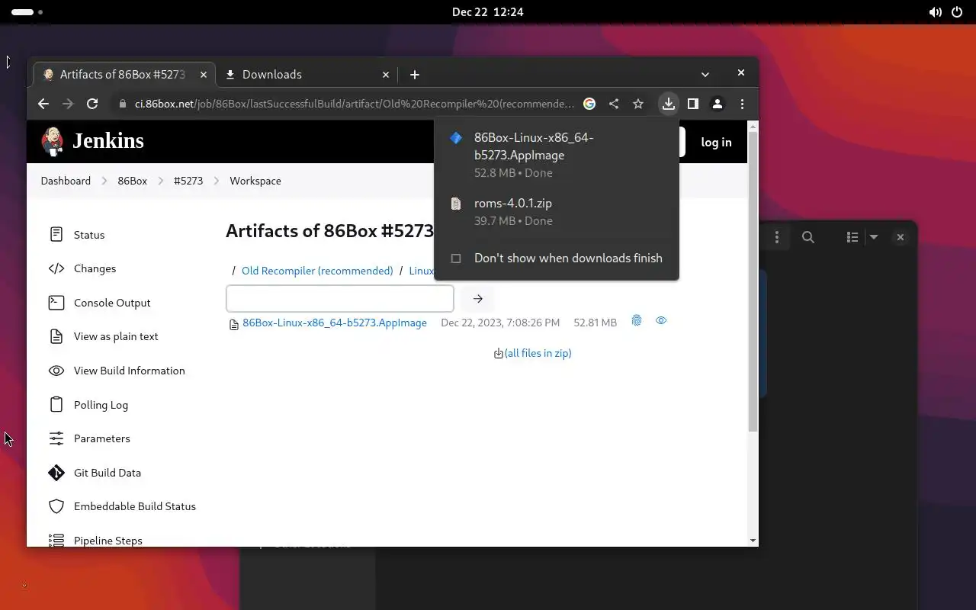Open three-dot menu in background window
The width and height of the screenshot is (976, 610).
777,237
